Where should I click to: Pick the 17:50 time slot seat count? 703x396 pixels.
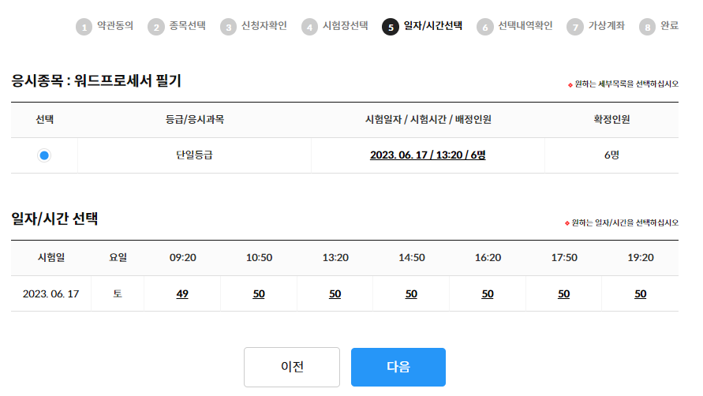563,293
